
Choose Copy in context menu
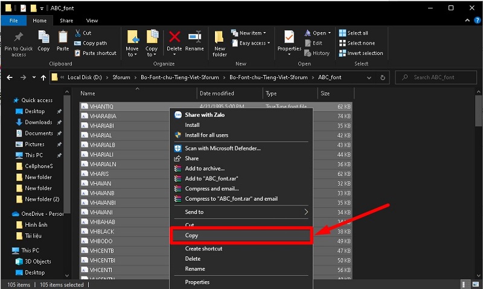point(241,235)
